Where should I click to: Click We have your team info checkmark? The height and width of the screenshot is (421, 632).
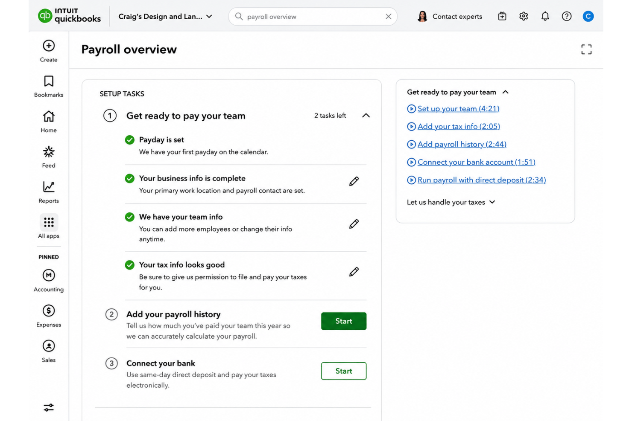point(130,217)
